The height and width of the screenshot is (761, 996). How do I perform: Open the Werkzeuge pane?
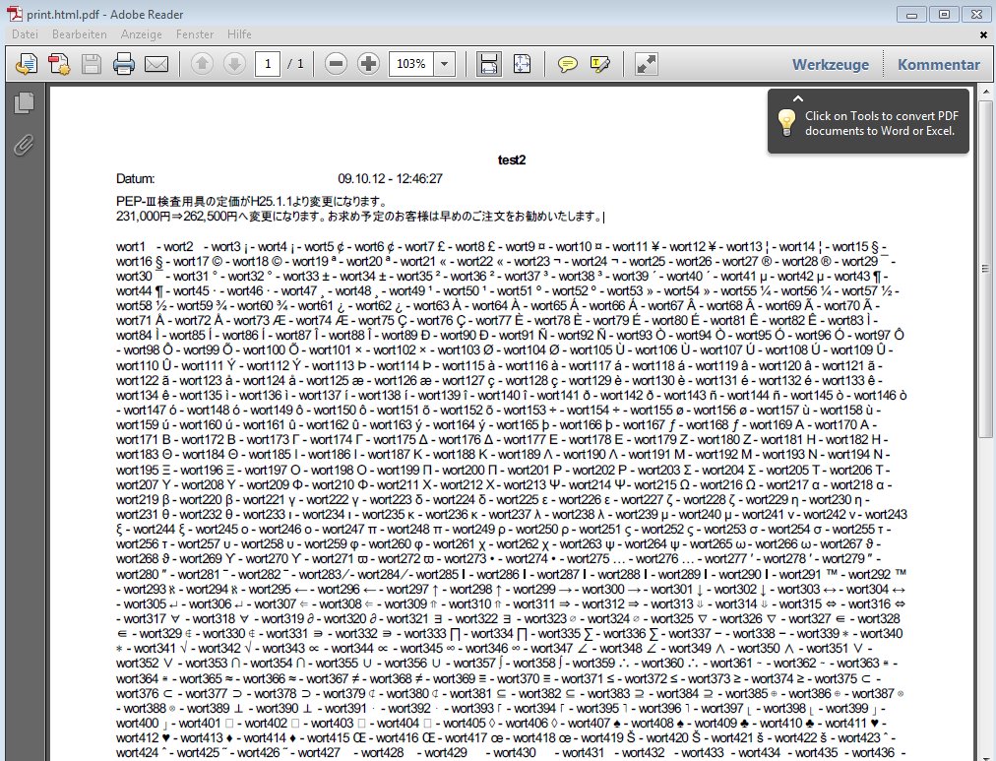[x=831, y=65]
